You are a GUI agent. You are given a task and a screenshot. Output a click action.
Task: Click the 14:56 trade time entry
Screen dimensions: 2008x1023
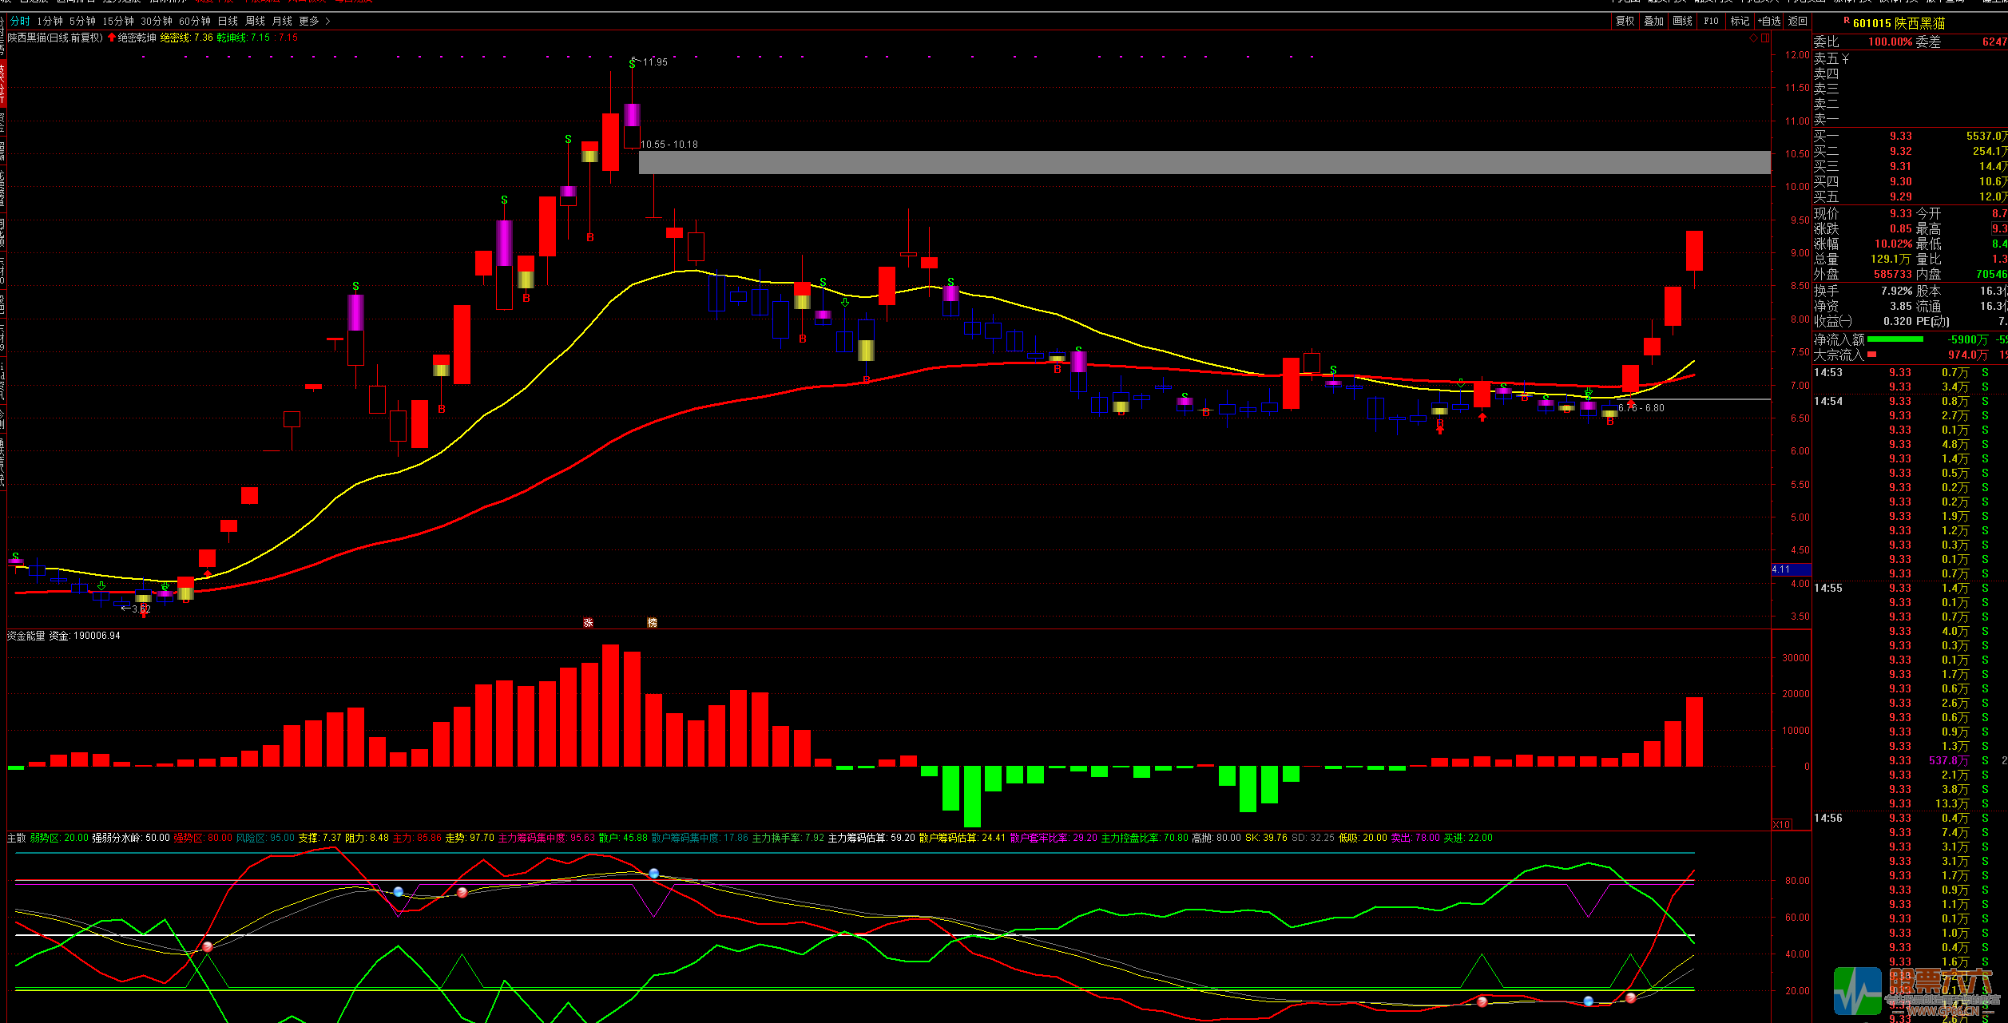(x=1828, y=818)
